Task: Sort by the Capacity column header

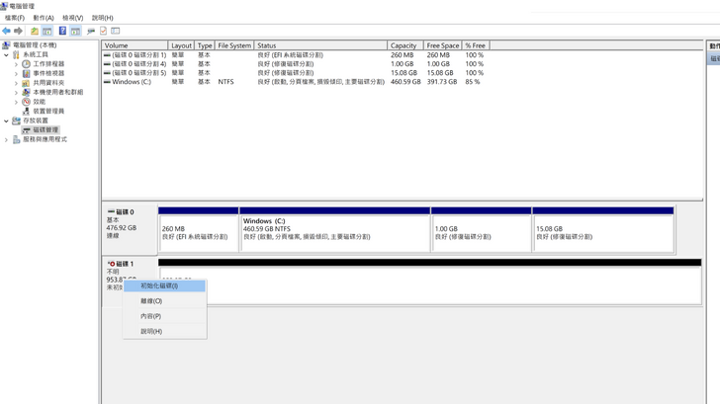Action: point(404,45)
